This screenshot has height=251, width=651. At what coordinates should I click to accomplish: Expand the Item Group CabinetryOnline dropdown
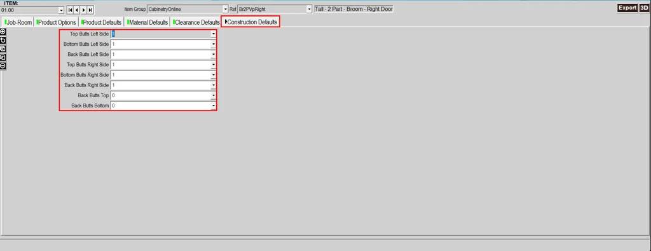tap(226, 9)
